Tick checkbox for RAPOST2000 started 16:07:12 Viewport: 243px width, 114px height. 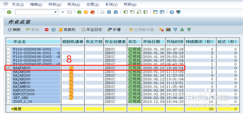(8, 90)
